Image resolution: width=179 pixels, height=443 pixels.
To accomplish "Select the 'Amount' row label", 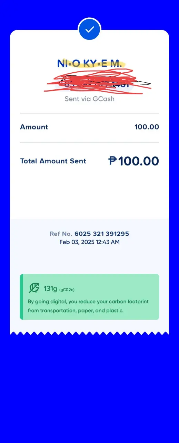I will 34,127.
